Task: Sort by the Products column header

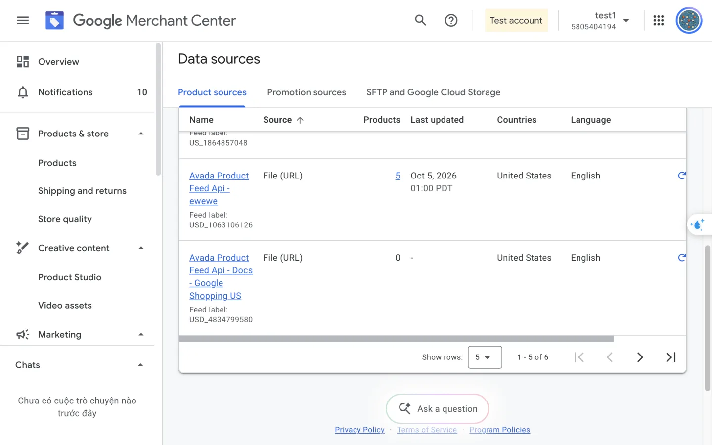Action: point(382,120)
